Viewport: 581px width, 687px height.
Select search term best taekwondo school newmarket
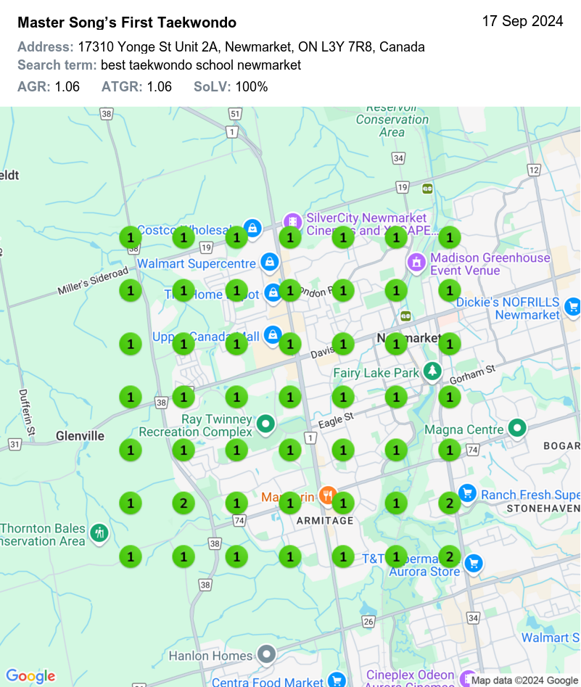coord(201,65)
